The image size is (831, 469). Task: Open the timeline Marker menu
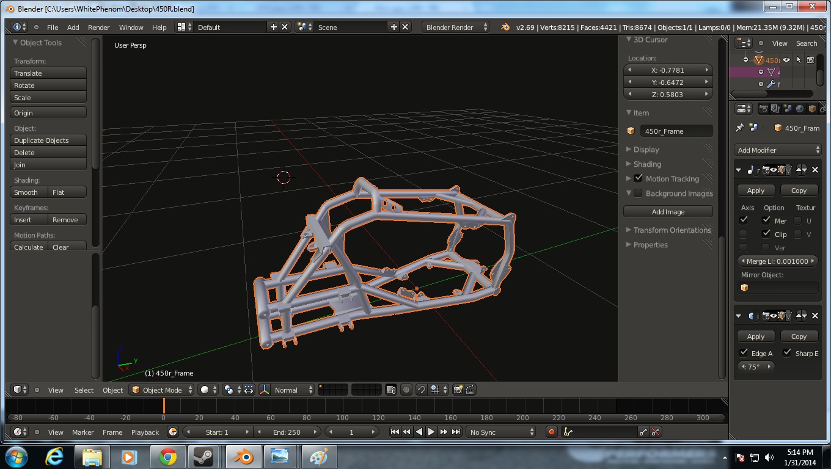tap(82, 432)
